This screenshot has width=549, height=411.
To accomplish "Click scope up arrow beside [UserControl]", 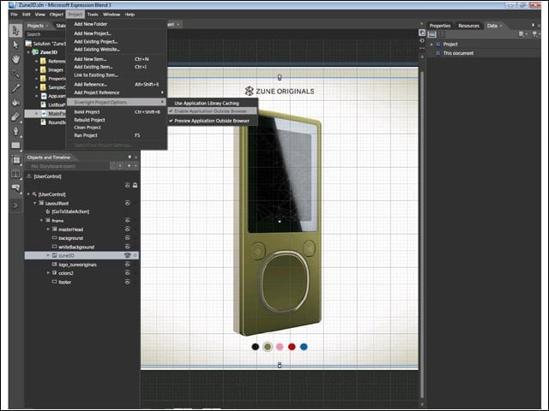I will coord(29,176).
